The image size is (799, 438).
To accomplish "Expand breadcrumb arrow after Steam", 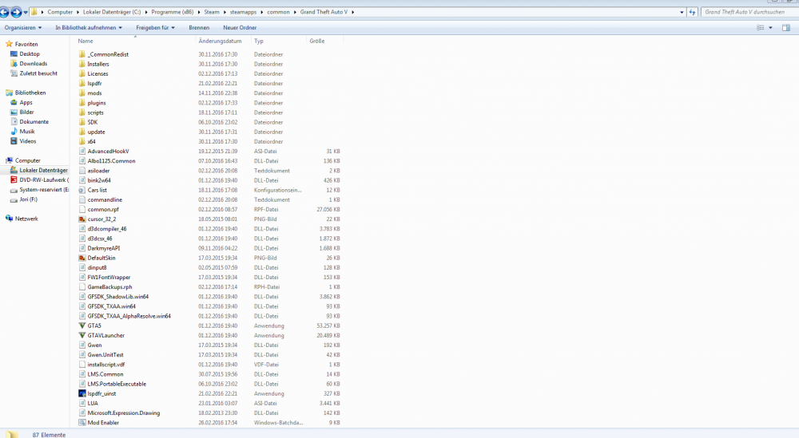I will point(225,12).
